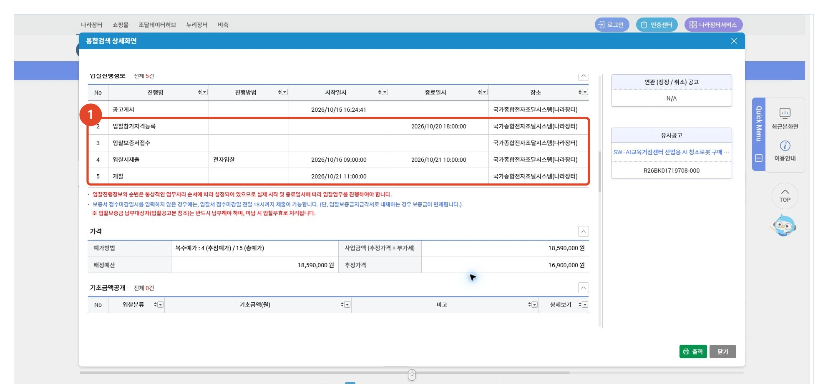Collapse the 기초금액공개 section

[x=583, y=288]
